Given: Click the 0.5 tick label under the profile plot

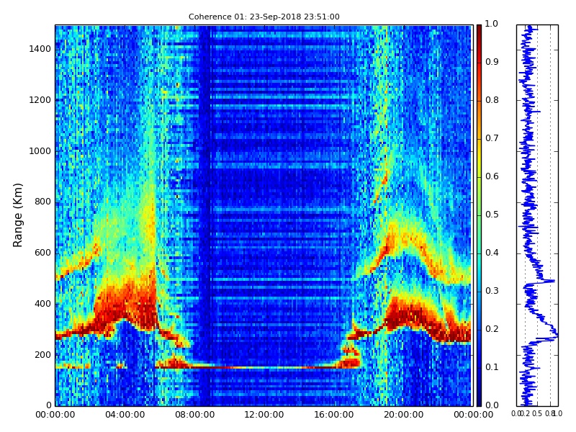Looking at the screenshot, I should coord(537,413).
